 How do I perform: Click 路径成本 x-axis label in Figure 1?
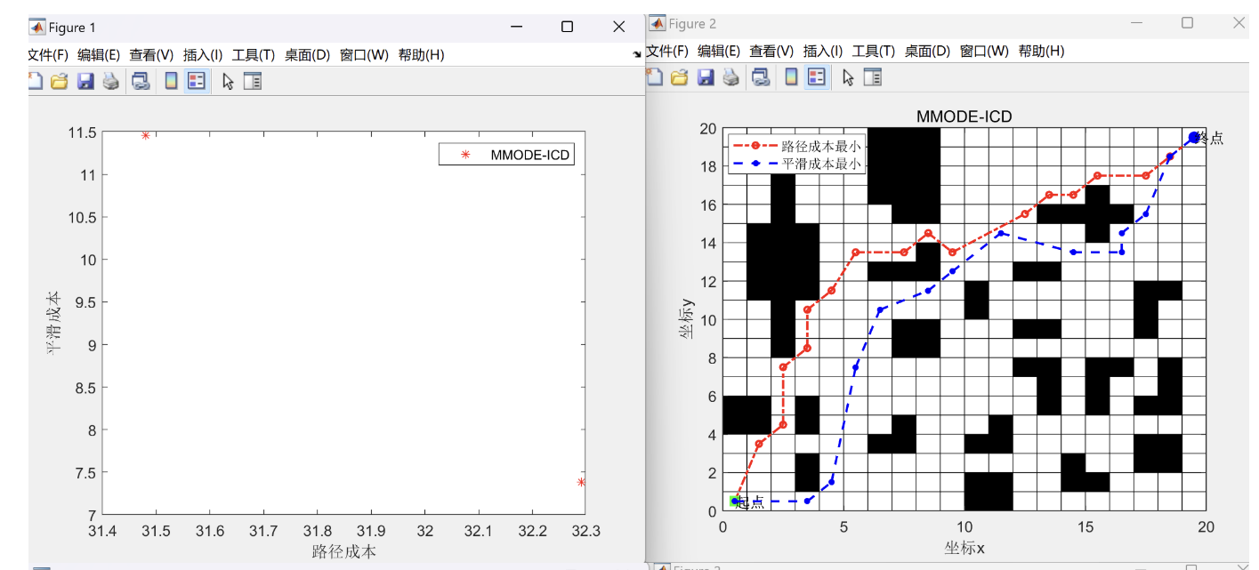343,551
